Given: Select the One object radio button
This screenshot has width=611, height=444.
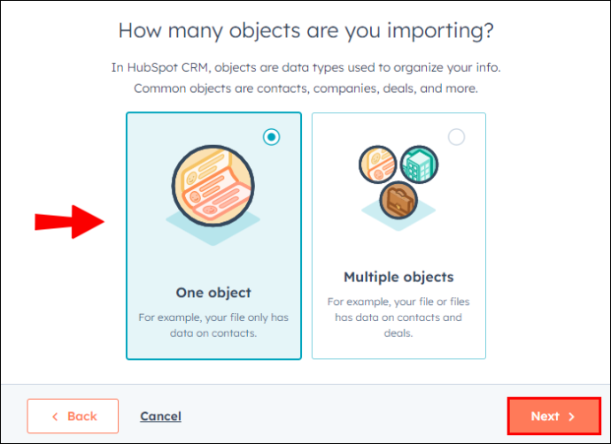Looking at the screenshot, I should [271, 137].
